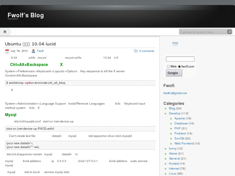Click the 'July 7th, 2010' post date

point(19,51)
